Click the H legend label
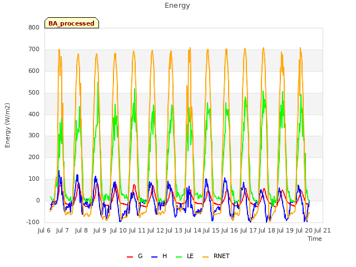This screenshot has height=267, width=356. pyautogui.click(x=165, y=256)
